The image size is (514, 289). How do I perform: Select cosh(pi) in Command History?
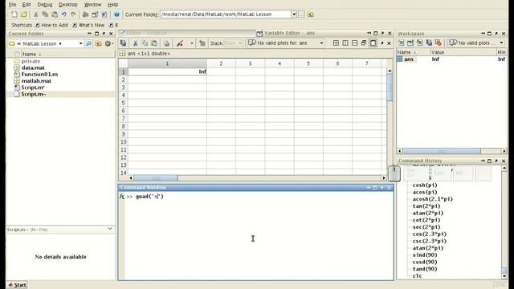425,185
